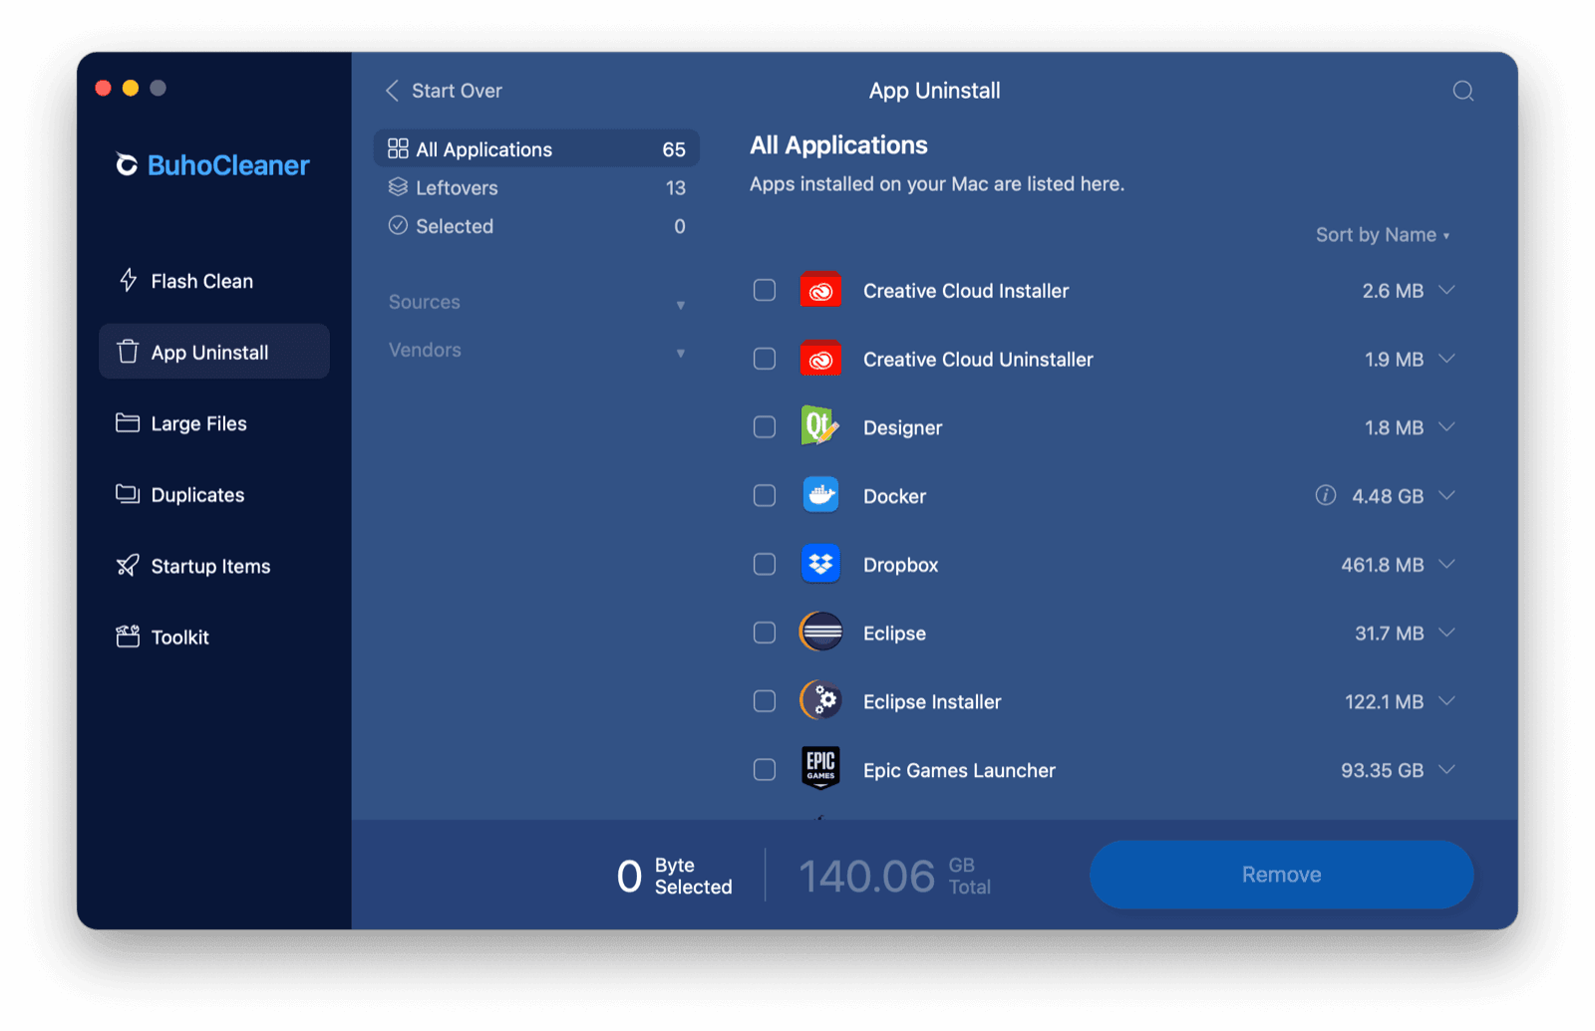Select the Duplicates sidebar icon
The width and height of the screenshot is (1595, 1031).
click(x=127, y=494)
